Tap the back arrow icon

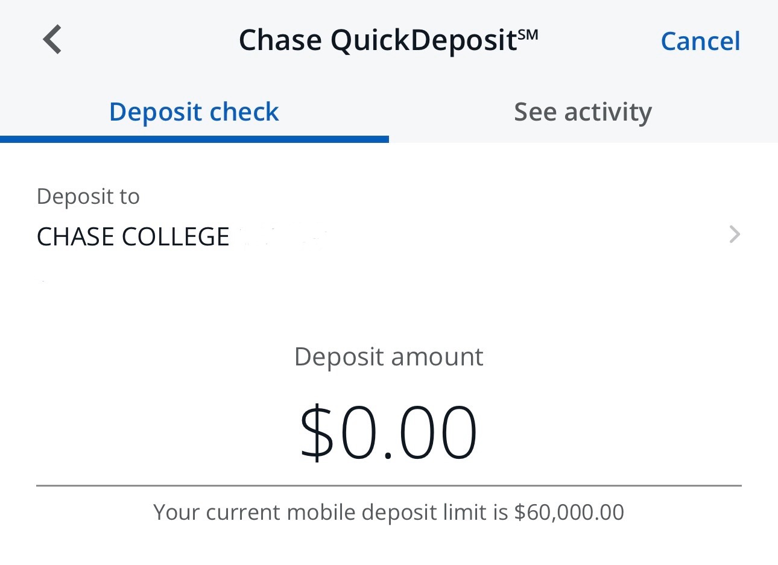[x=52, y=40]
